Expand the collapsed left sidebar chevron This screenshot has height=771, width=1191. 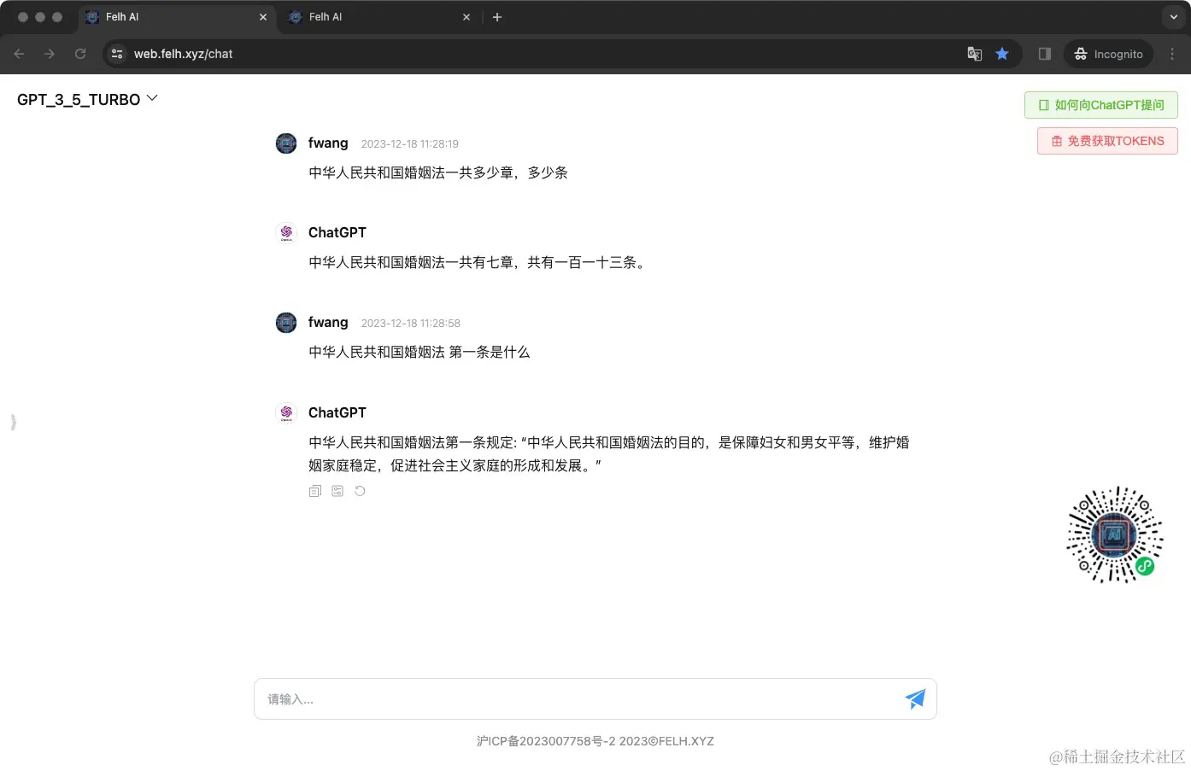tap(13, 422)
